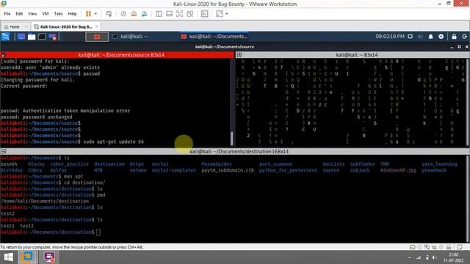The width and height of the screenshot is (470, 264).
Task: Open the Windows Start menu
Action: [8, 257]
